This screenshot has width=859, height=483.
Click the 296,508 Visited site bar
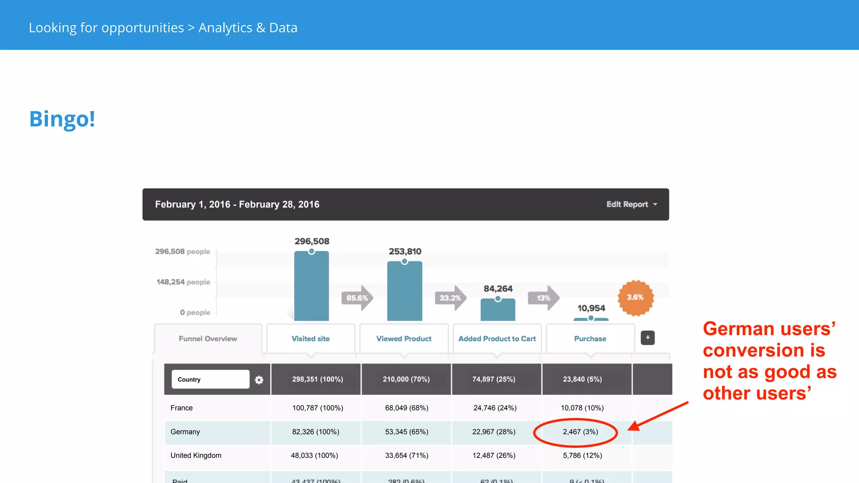(x=312, y=286)
